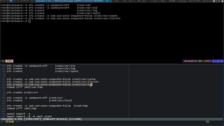Image resolution: width=224 pixels, height=126 pixels.
Task: Click the terminal command ending in zroot/var/cache
Action: (x=59, y=16)
